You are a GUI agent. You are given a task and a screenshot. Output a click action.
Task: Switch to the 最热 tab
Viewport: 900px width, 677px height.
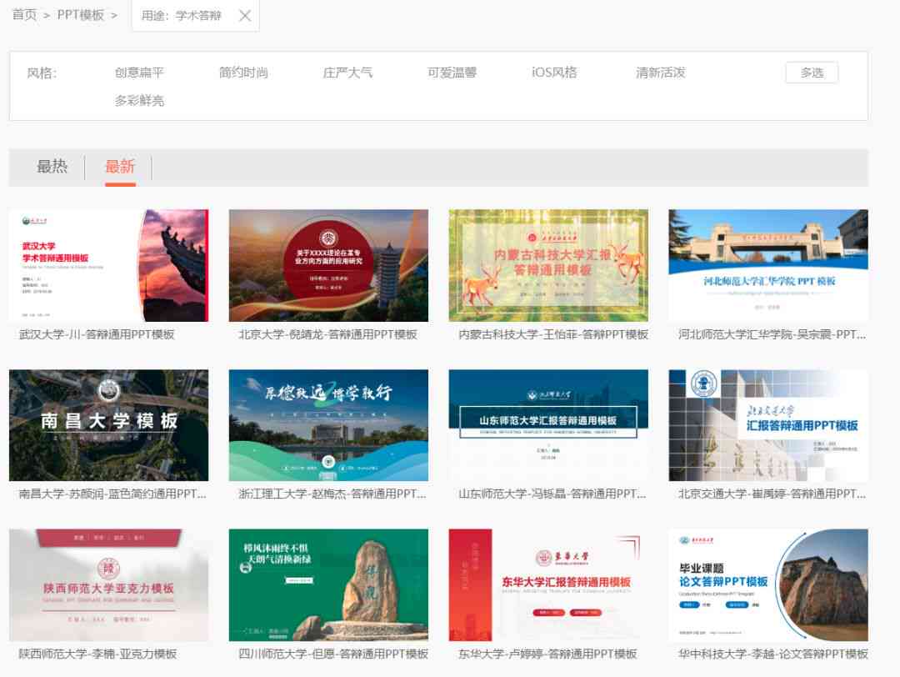52,167
